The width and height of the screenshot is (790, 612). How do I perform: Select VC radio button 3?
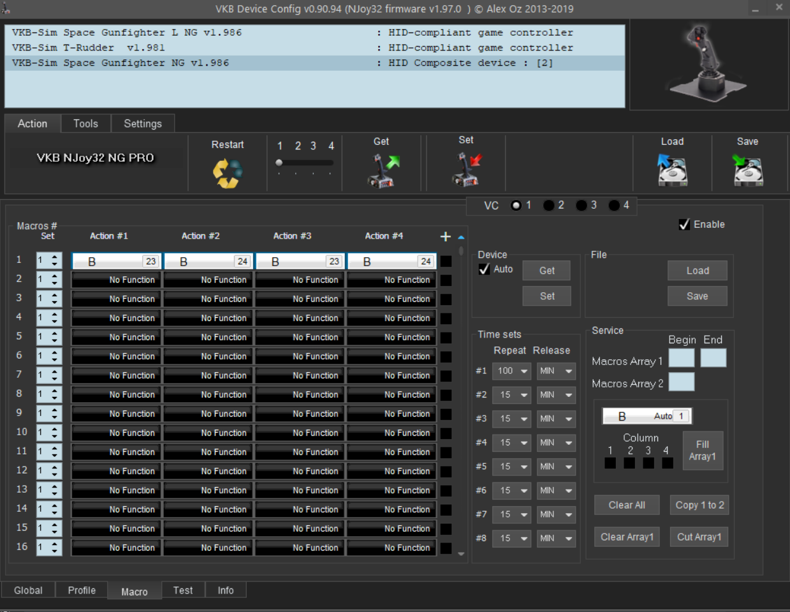click(x=581, y=205)
